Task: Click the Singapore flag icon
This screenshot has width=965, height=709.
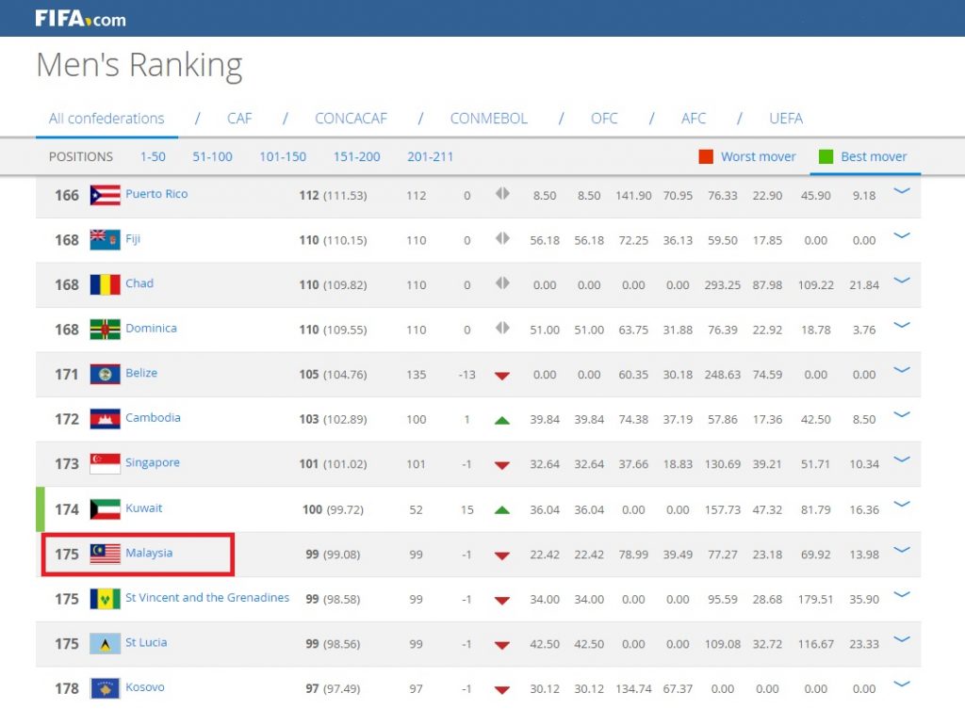Action: [x=104, y=461]
